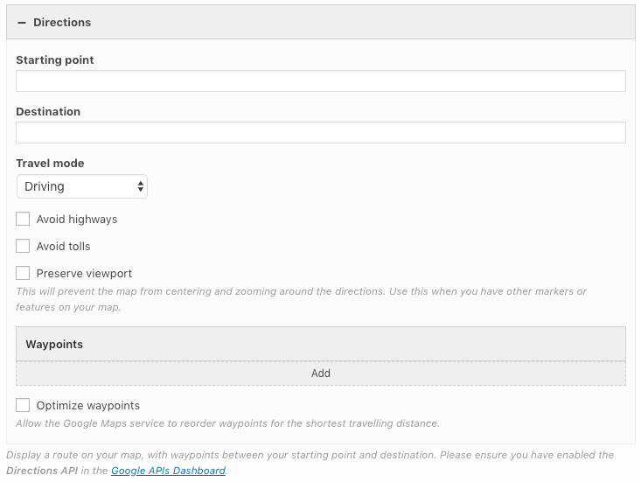The width and height of the screenshot is (641, 482).
Task: Toggle the Optimize waypoints checkbox
Action: [23, 405]
